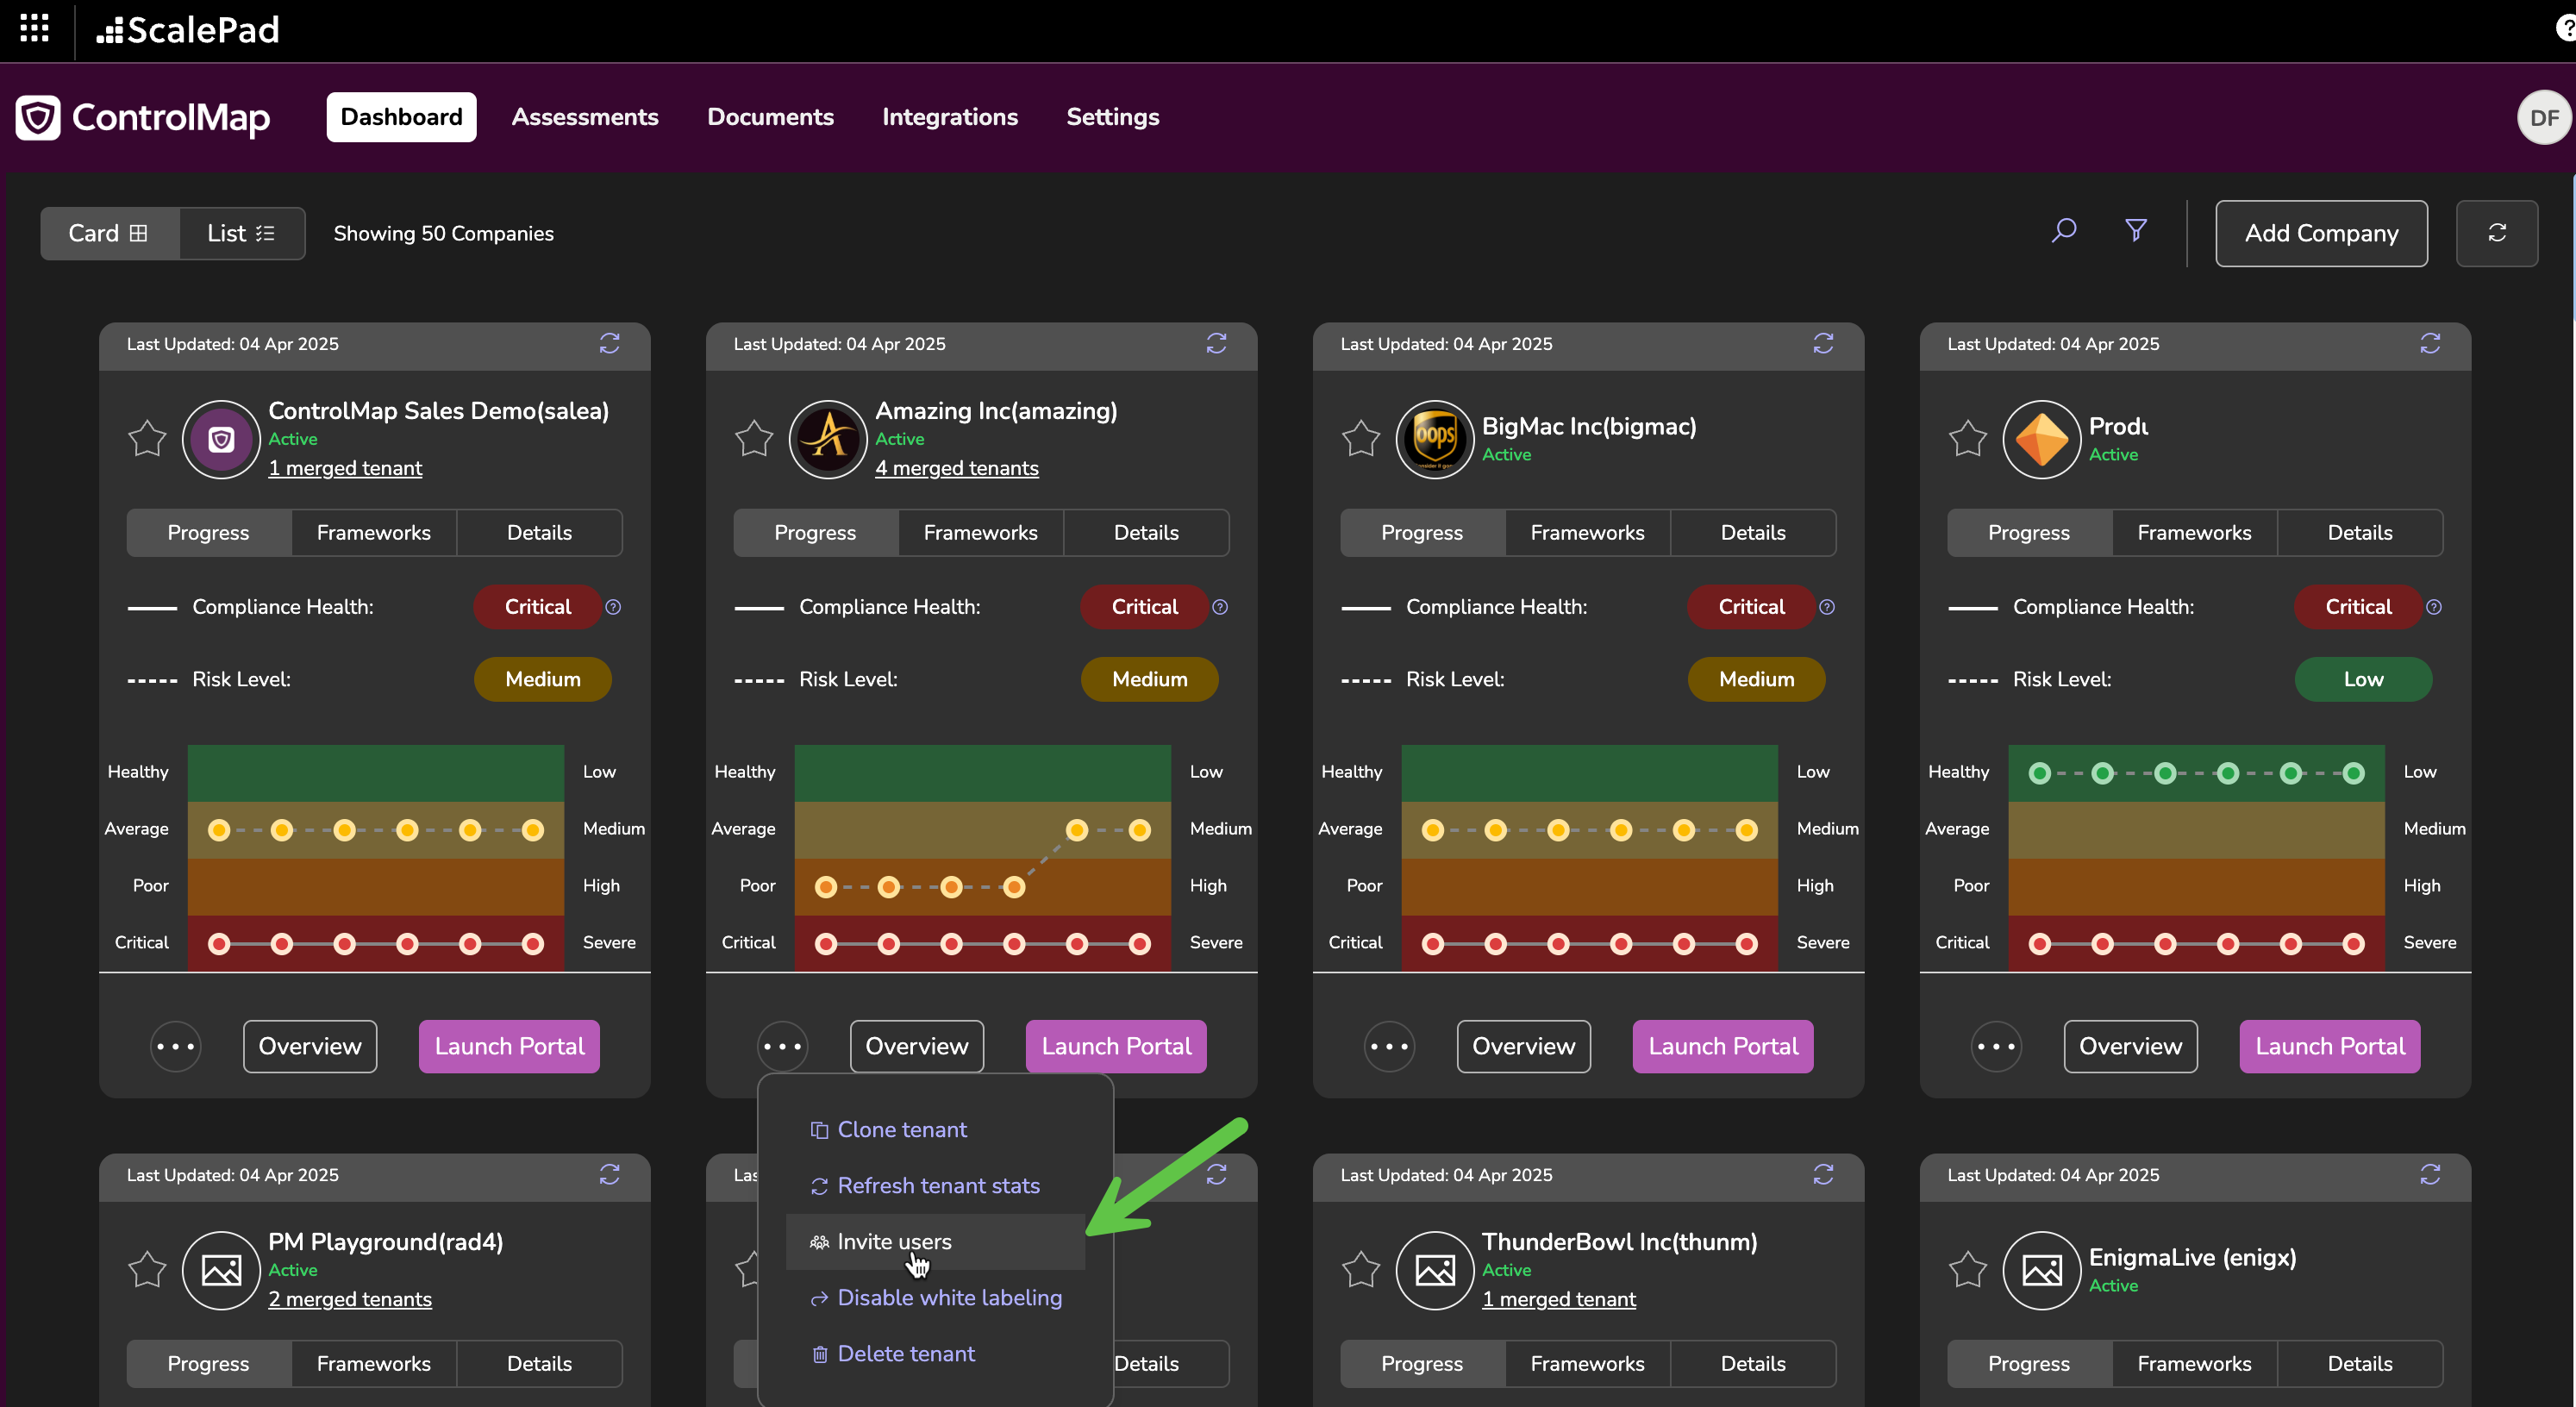This screenshot has height=1407, width=2576.
Task: Click the ControlMap Sales Demo logo
Action: (221, 439)
